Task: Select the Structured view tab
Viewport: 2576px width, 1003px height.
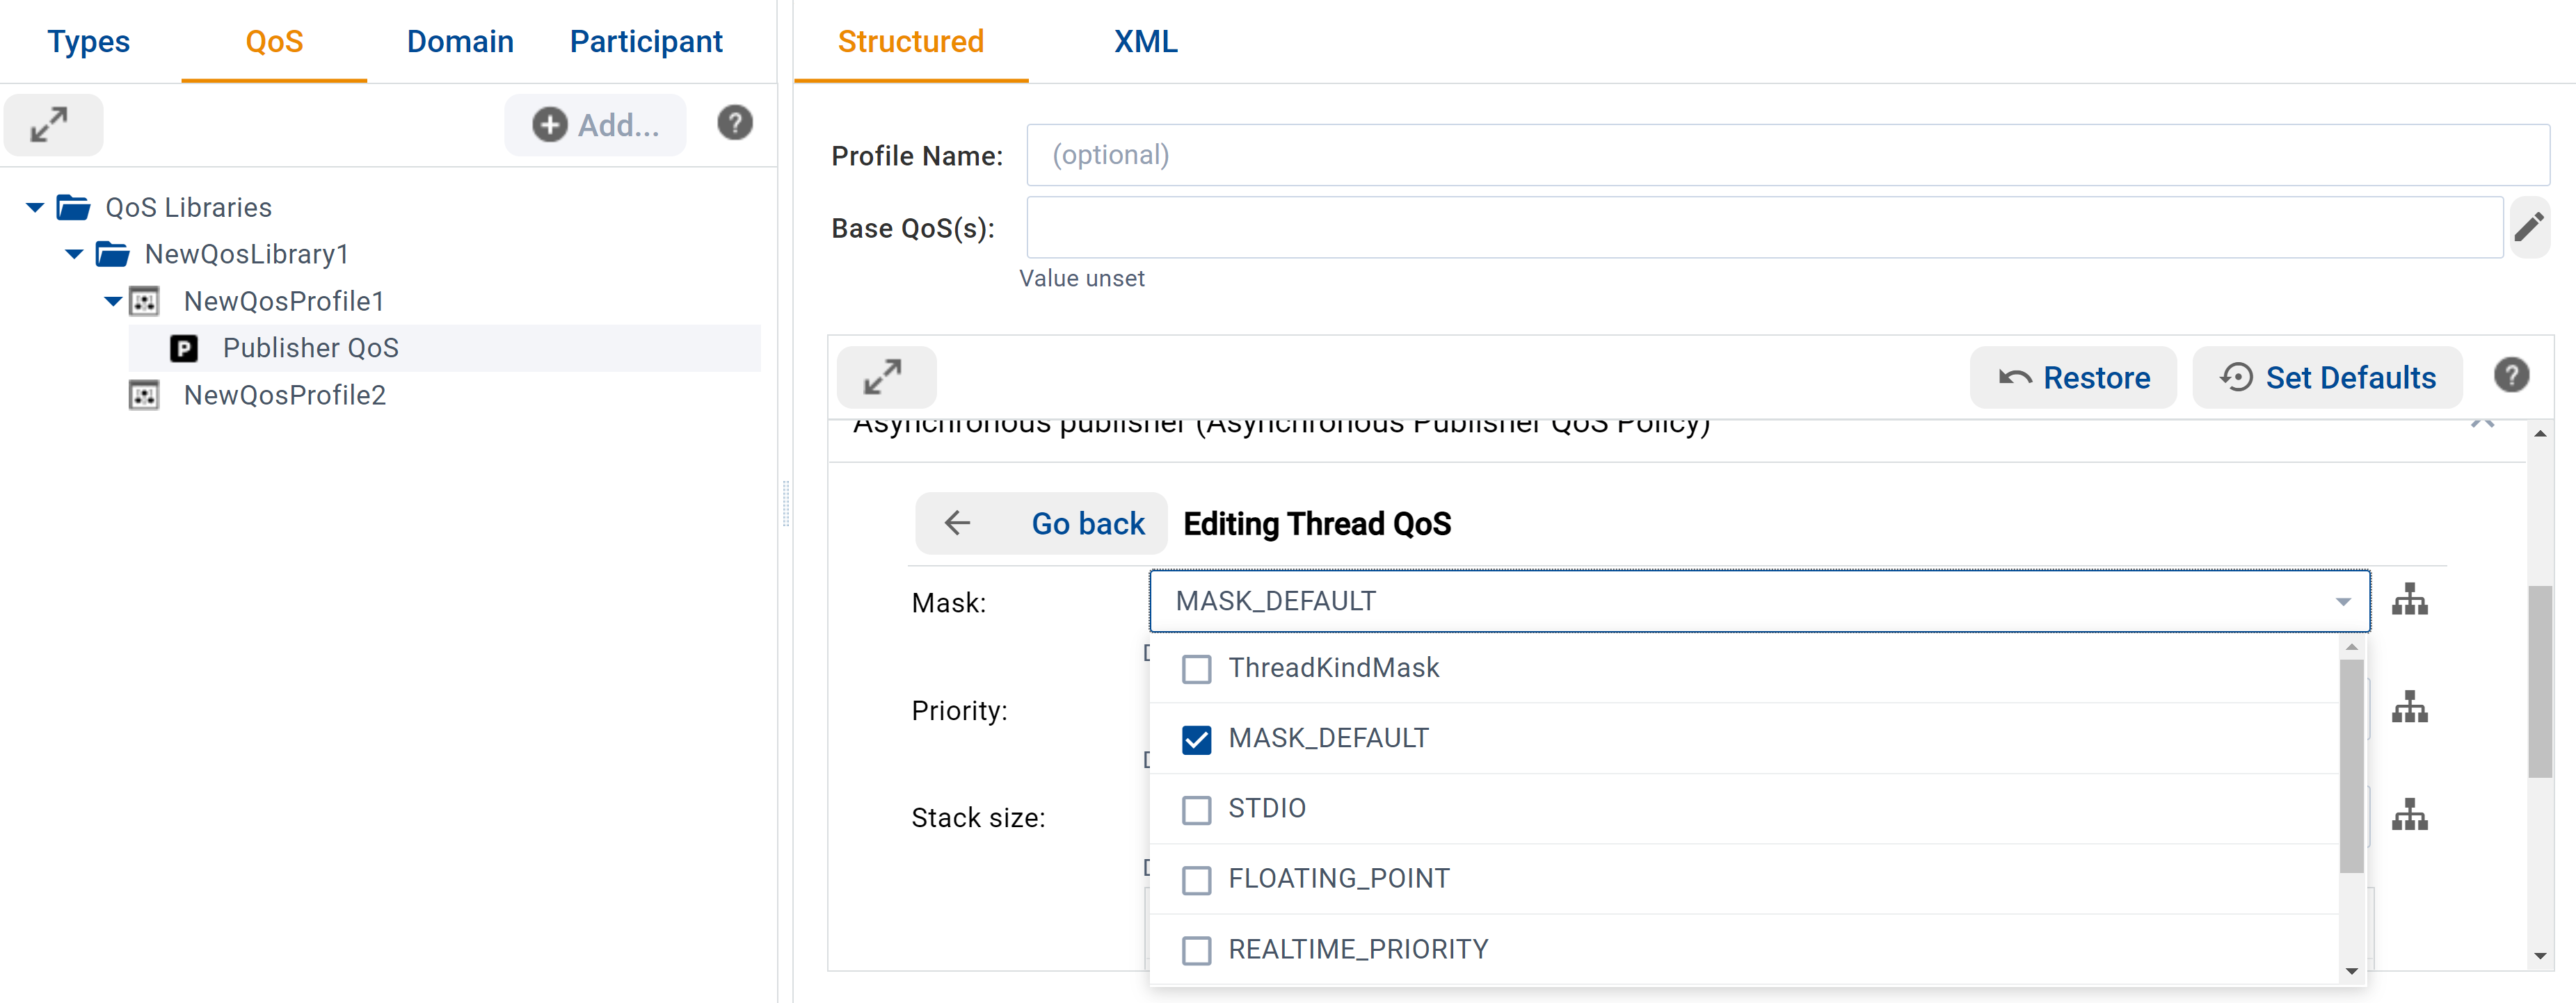Action: (910, 41)
